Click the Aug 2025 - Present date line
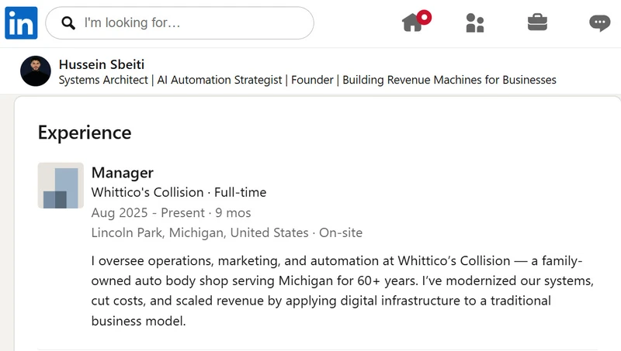Viewport: 621px width, 351px height. (x=171, y=212)
